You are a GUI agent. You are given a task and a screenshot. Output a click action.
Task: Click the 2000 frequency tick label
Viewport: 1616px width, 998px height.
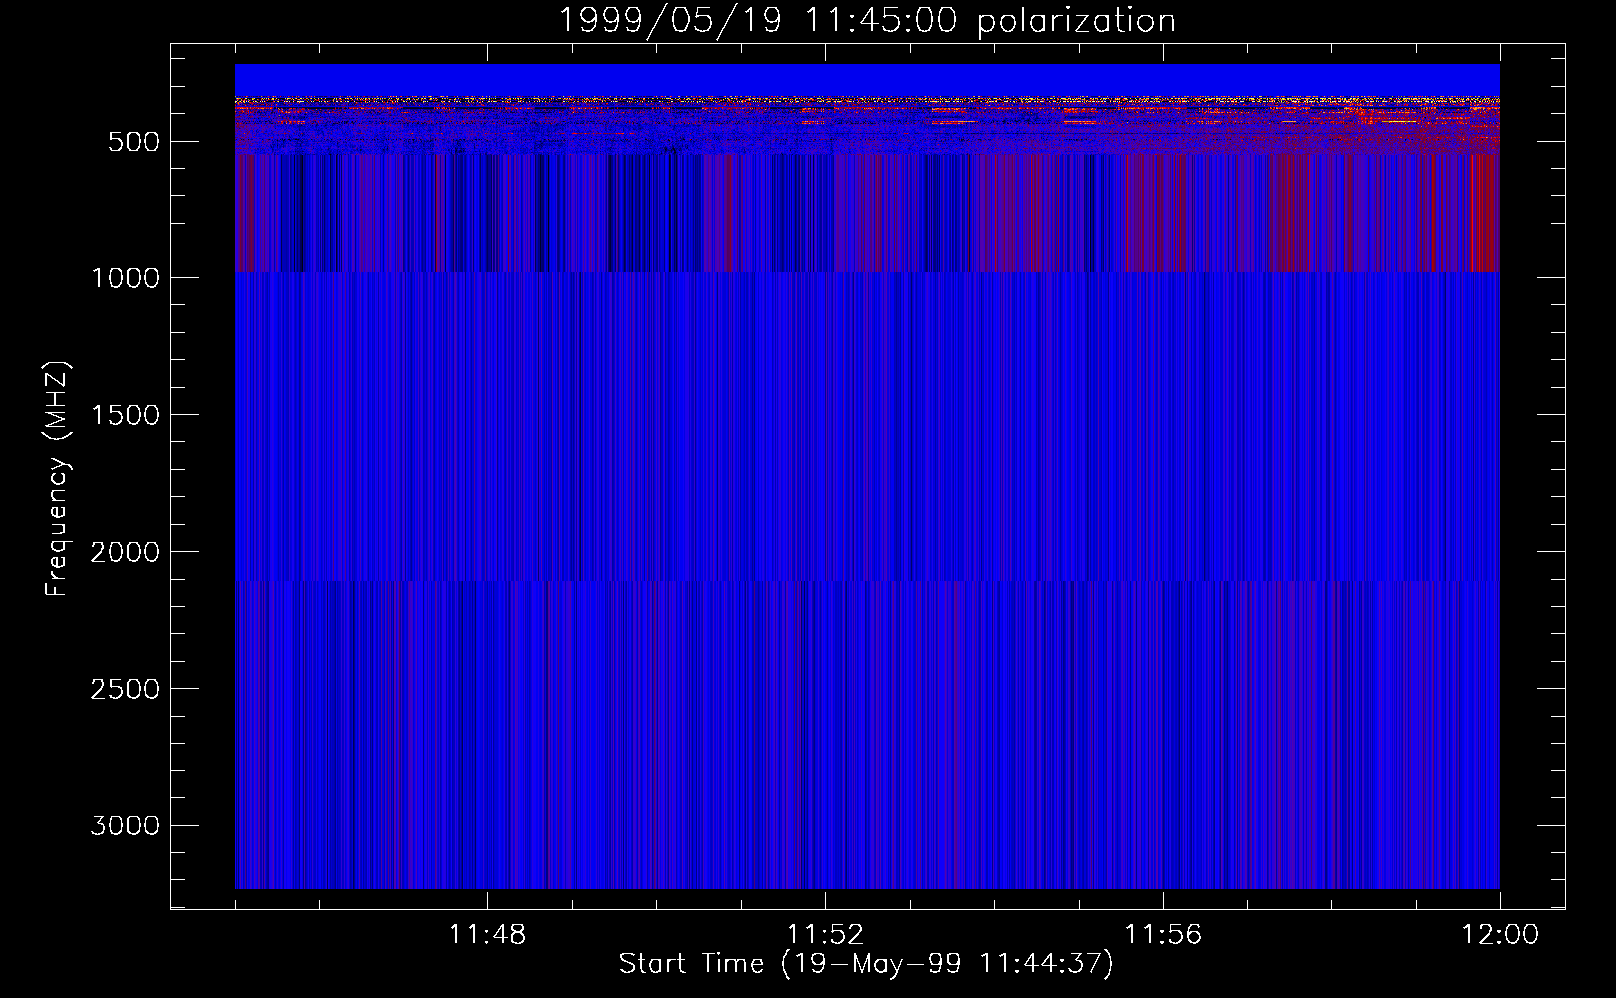[125, 552]
